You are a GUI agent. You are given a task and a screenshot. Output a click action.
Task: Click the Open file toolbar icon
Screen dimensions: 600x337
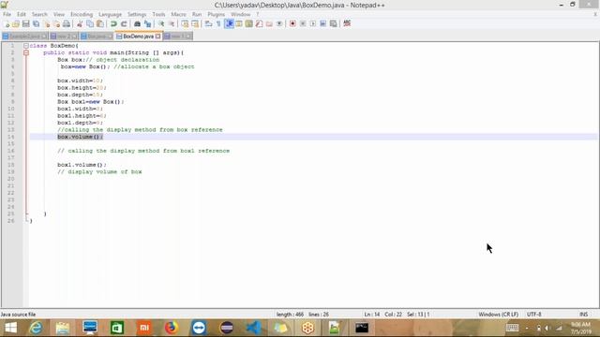coord(16,23)
